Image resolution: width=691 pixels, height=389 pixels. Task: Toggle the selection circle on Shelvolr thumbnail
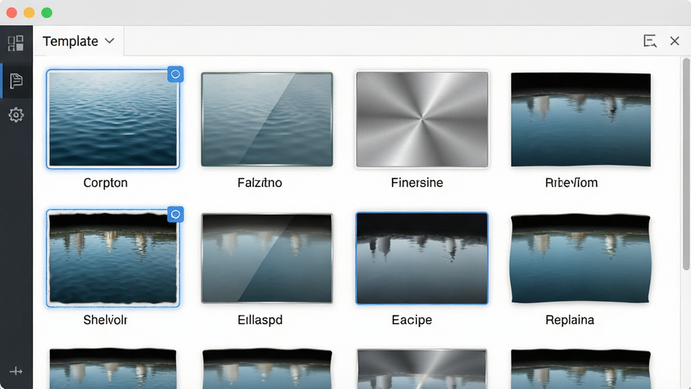point(175,214)
